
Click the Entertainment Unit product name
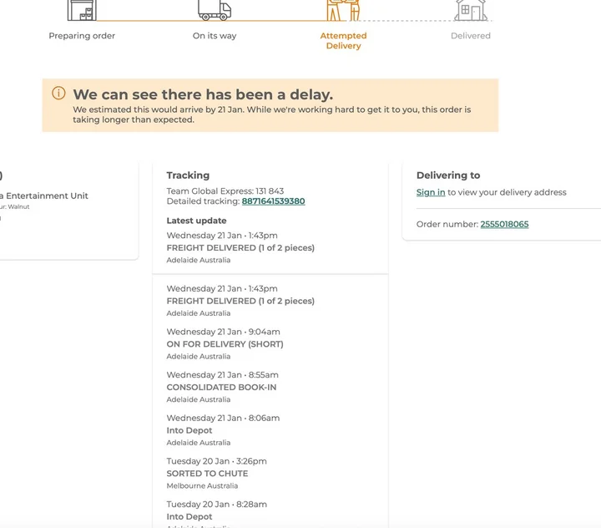(x=44, y=196)
